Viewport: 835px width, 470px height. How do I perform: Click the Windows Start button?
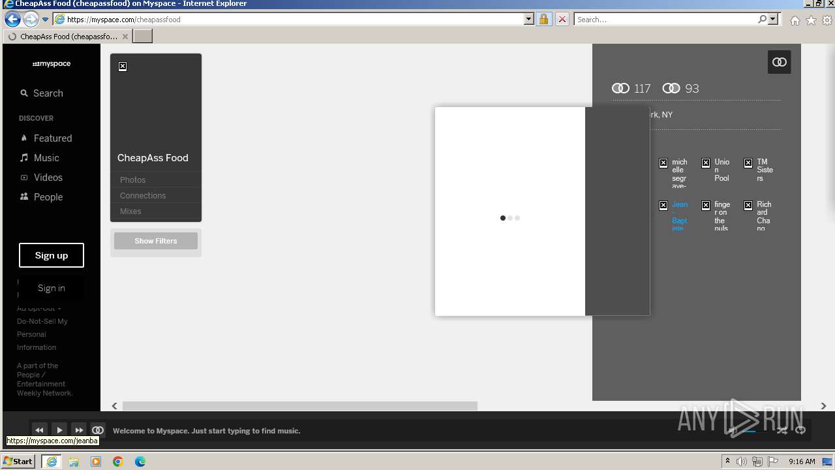[18, 461]
